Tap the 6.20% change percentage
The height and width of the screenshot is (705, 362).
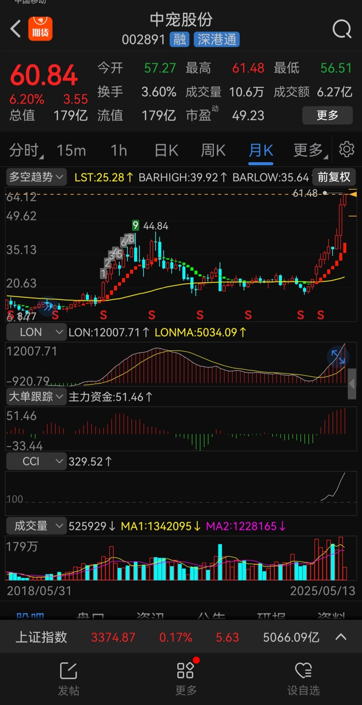click(x=27, y=99)
